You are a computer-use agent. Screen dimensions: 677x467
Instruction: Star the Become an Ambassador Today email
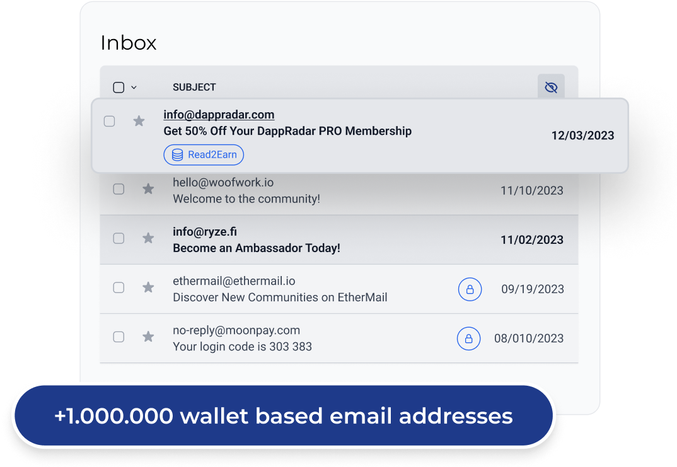click(x=148, y=238)
